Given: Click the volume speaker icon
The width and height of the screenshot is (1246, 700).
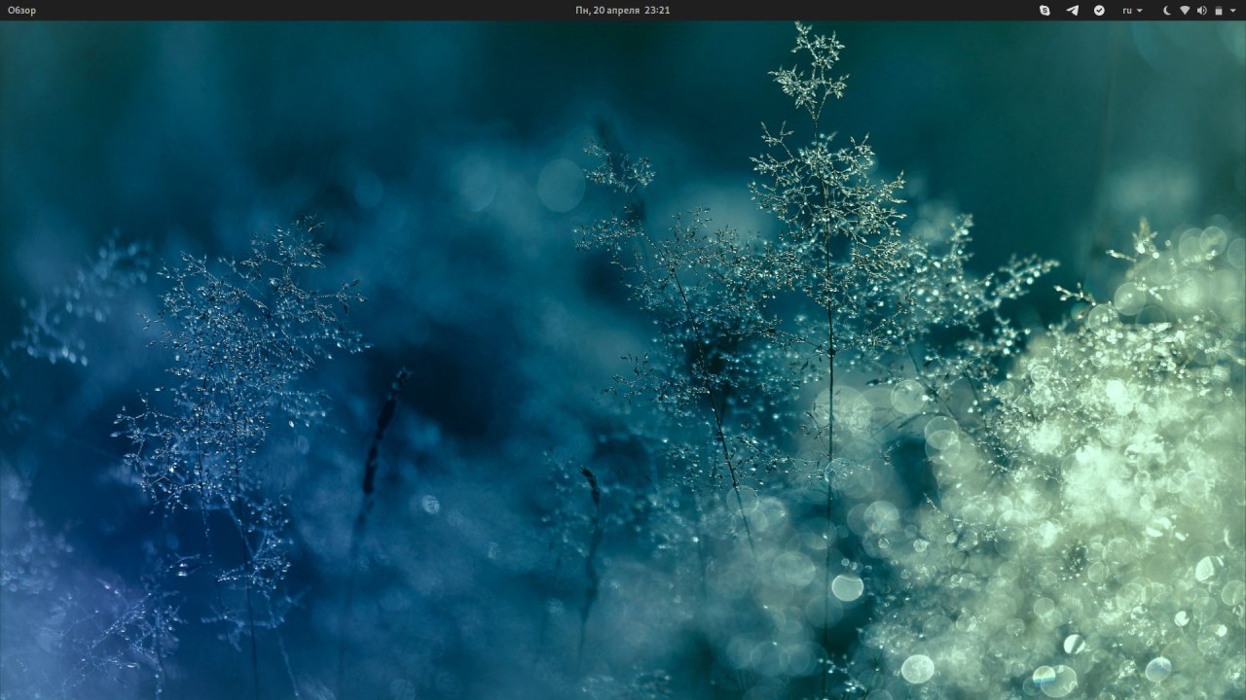Looking at the screenshot, I should [1201, 11].
